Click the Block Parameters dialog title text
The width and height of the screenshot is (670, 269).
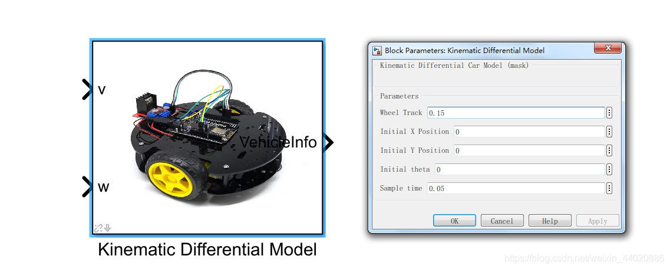(x=464, y=51)
